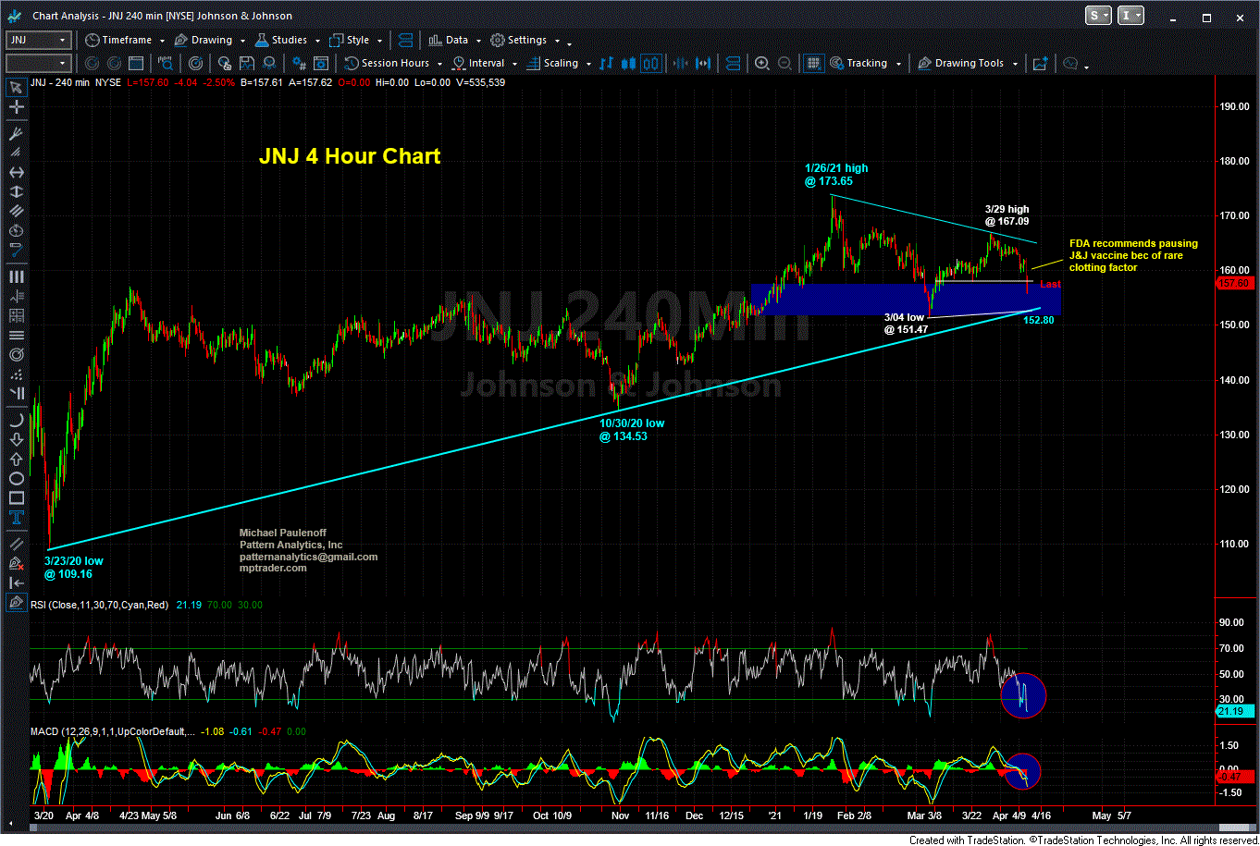Click the Style toolbar button

pyautogui.click(x=351, y=40)
